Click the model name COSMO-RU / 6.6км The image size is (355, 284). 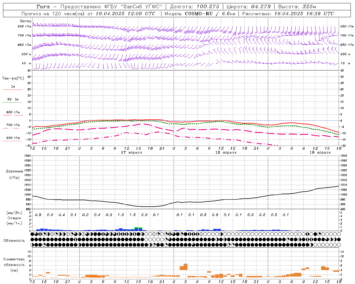[x=210, y=14]
